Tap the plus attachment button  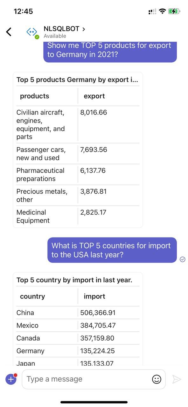(x=11, y=379)
